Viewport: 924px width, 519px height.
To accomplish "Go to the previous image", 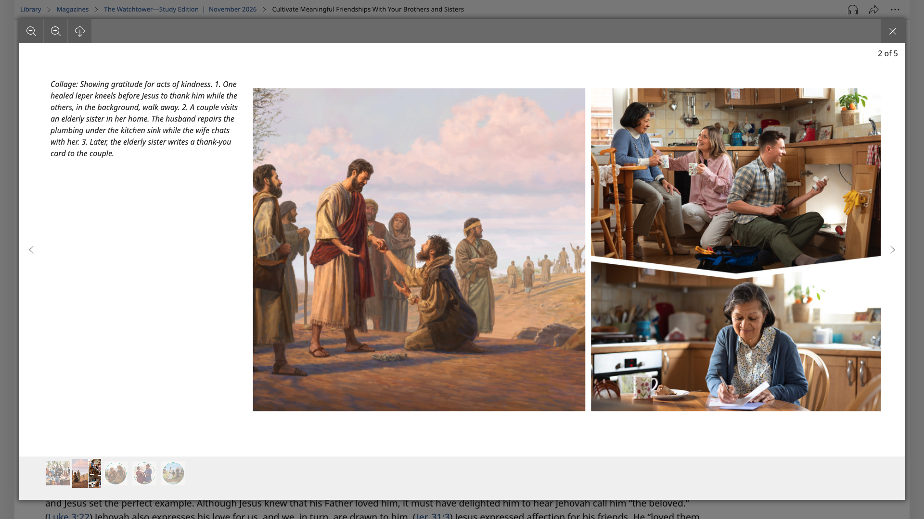I will 31,250.
